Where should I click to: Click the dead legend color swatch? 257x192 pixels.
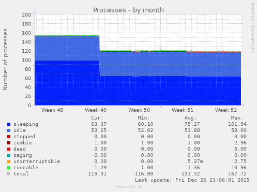coord(9,149)
